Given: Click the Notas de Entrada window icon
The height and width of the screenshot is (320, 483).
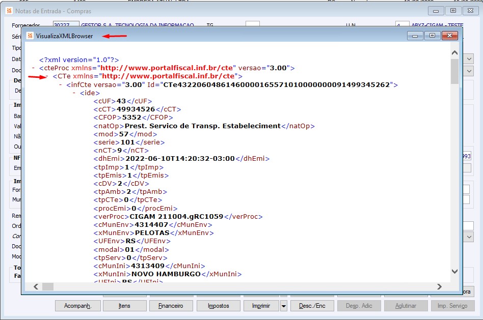Looking at the screenshot, I should [9, 11].
